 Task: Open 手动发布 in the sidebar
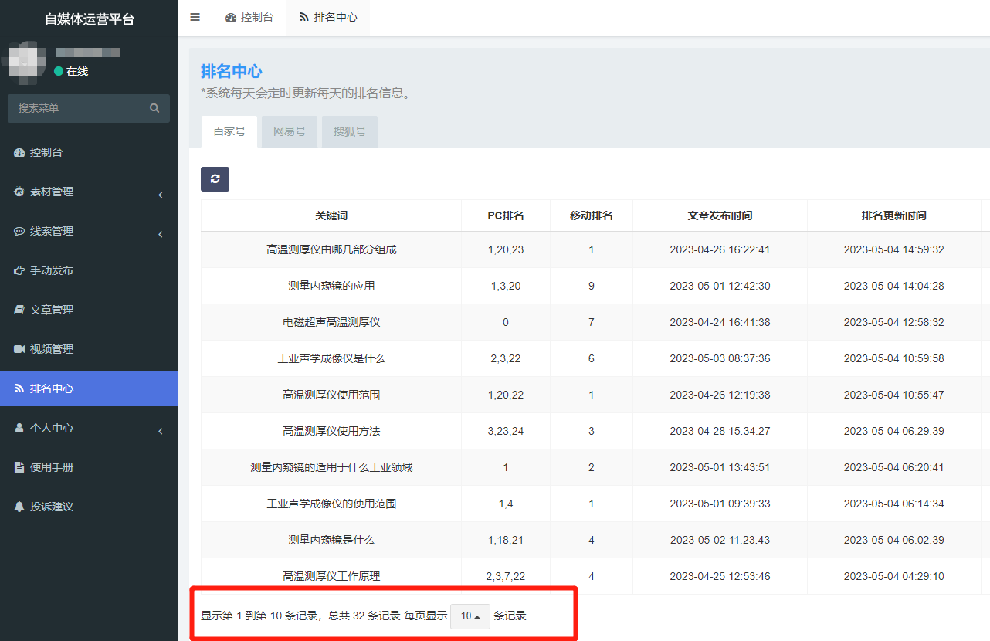pyautogui.click(x=51, y=270)
